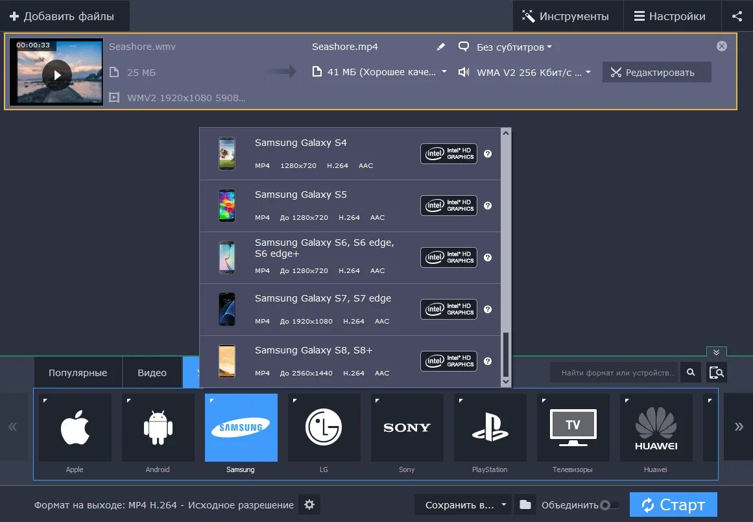Go to next device categories with right arrows
Screen dimensions: 753x522
(739, 427)
